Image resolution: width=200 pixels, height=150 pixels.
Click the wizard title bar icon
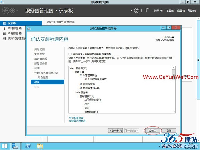point(29,28)
